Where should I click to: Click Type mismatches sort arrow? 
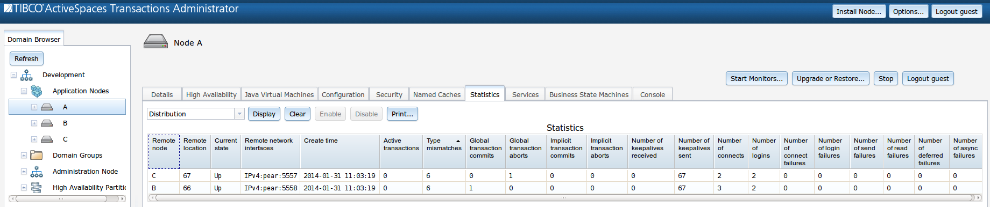(458, 141)
